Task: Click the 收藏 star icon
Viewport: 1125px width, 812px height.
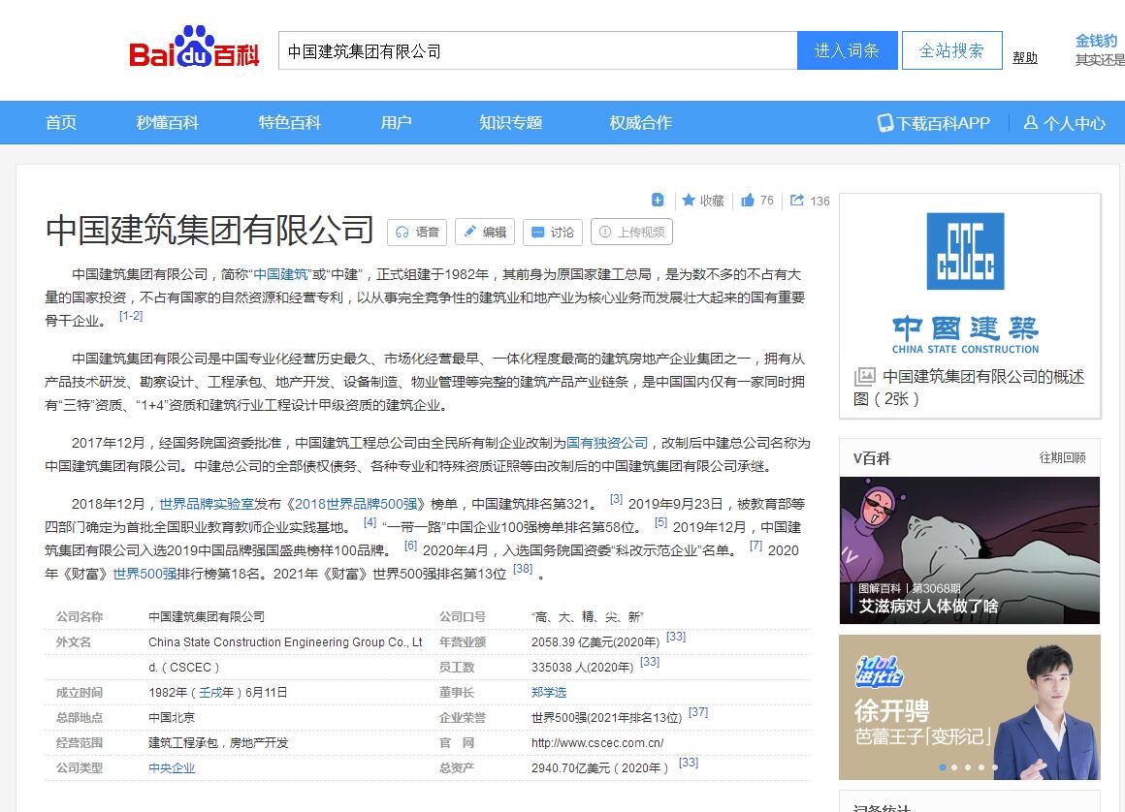Action: tap(689, 200)
